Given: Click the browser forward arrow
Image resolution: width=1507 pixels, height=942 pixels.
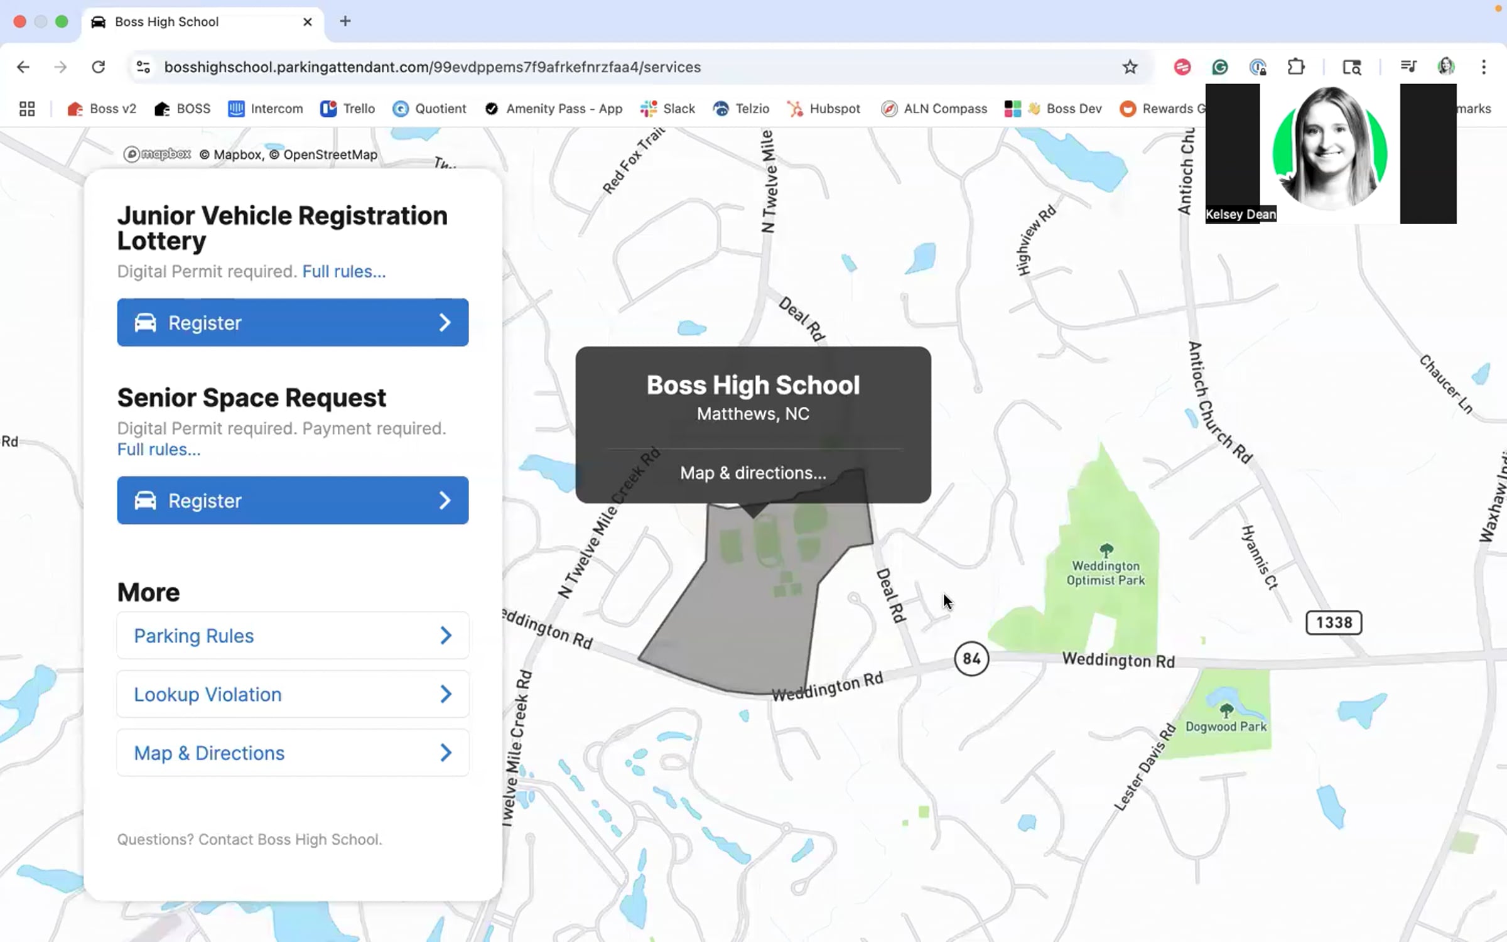Looking at the screenshot, I should [60, 67].
